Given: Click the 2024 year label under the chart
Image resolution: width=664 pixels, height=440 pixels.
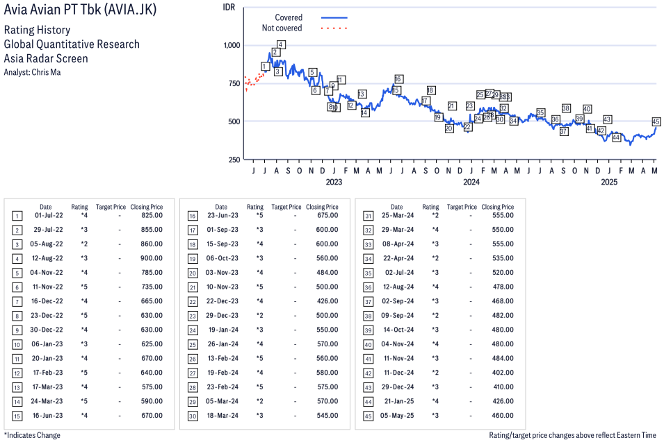Looking at the screenshot, I should coord(471,182).
